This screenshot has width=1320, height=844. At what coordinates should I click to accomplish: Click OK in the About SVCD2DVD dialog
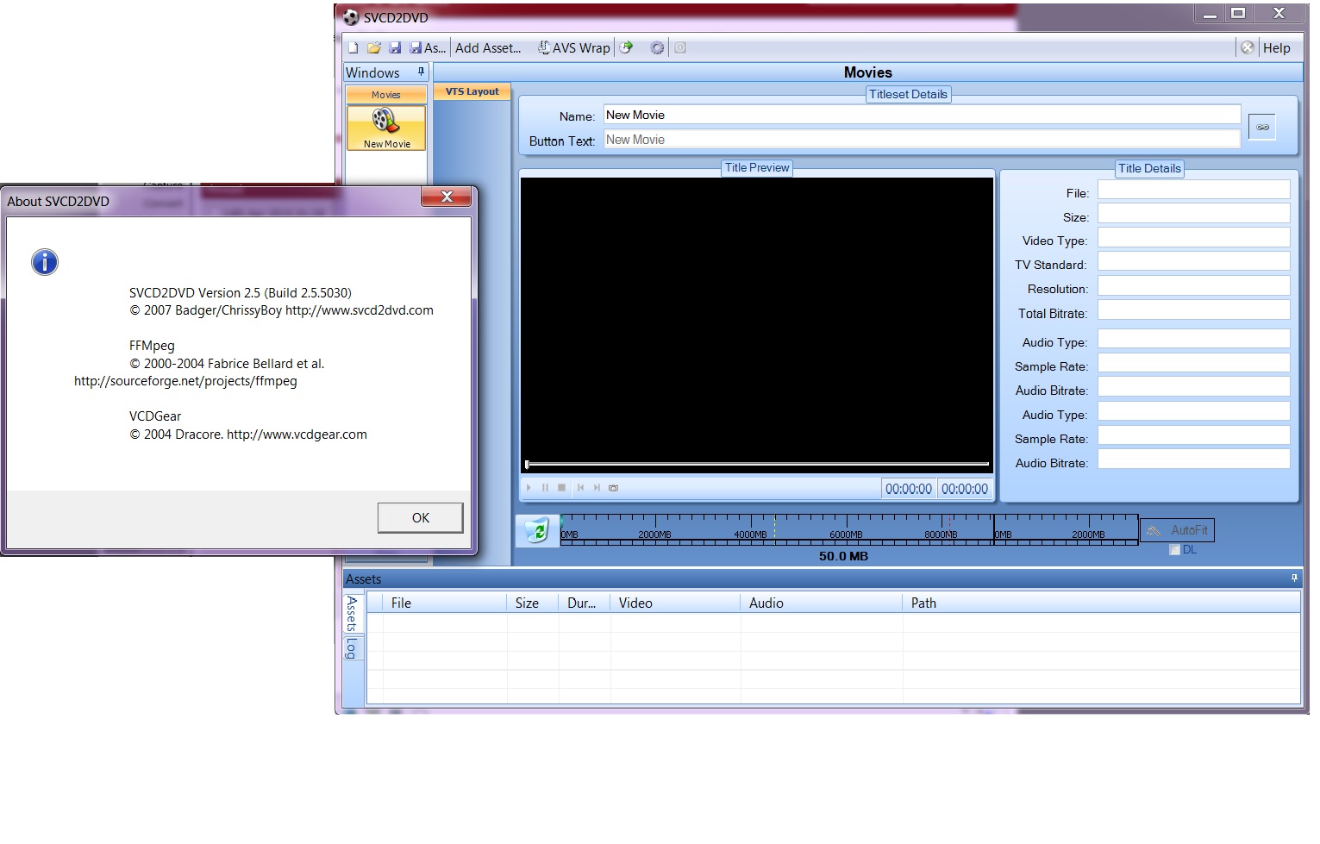(x=421, y=518)
